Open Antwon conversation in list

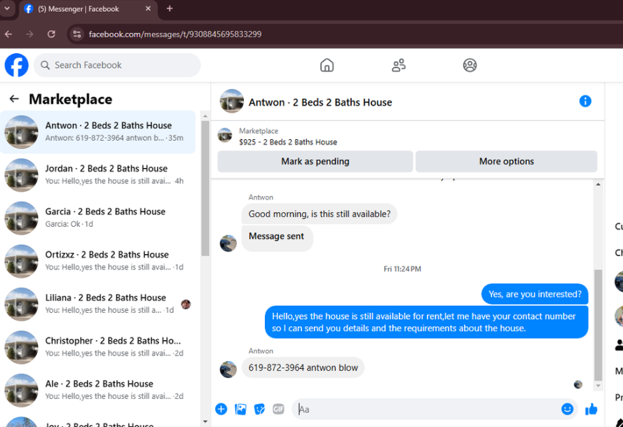97,132
